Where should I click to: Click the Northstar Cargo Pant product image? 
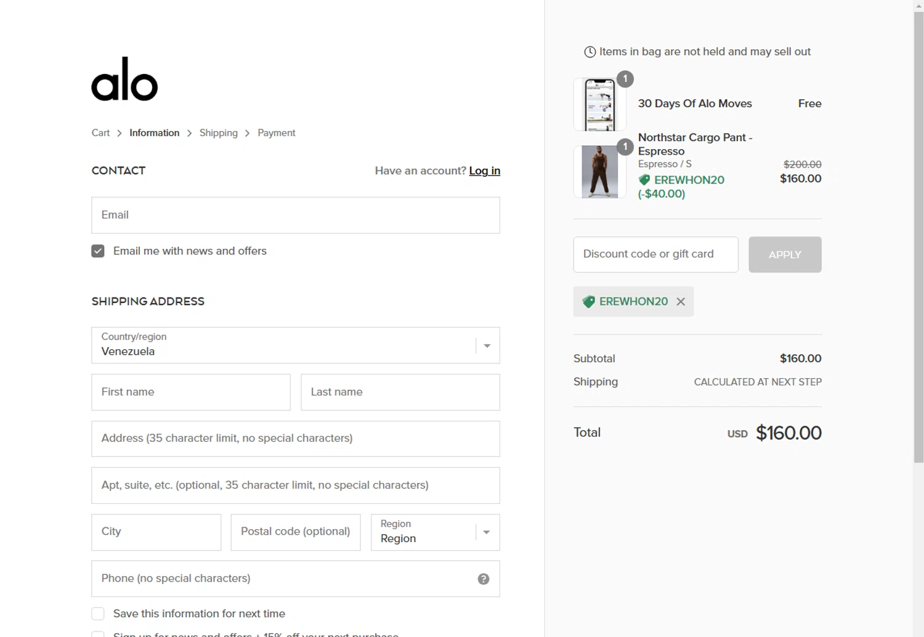coord(599,171)
